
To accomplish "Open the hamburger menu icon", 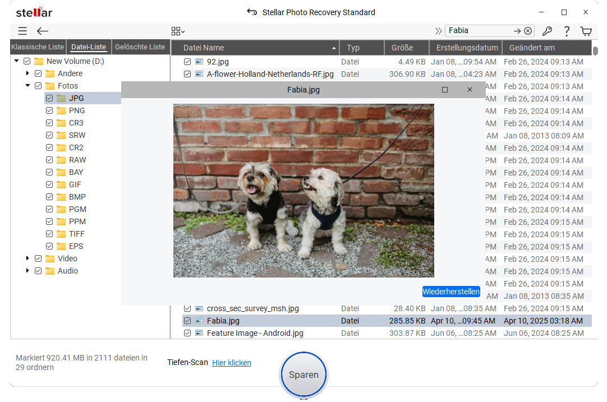I will 22,31.
